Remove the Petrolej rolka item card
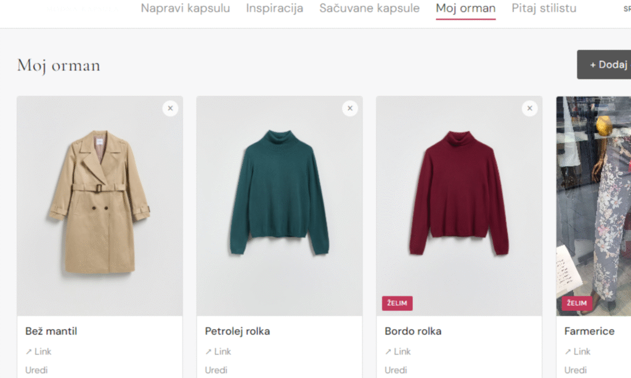631x378 pixels. pyautogui.click(x=350, y=108)
